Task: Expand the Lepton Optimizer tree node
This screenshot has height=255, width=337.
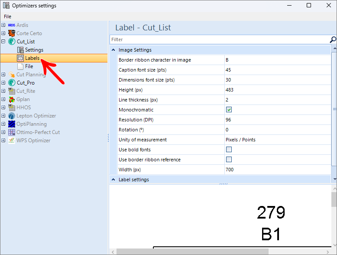Action: (3, 116)
